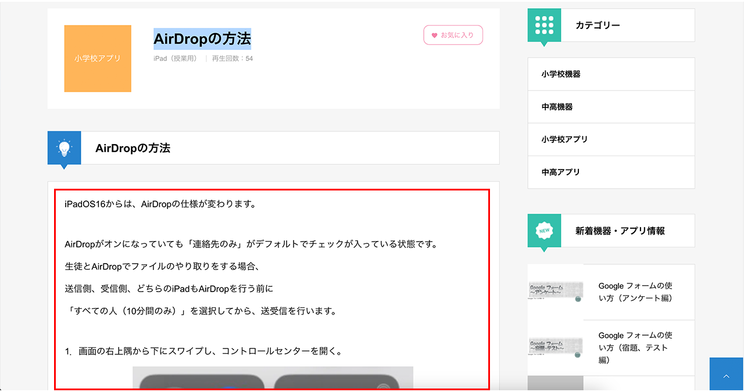
Task: Open Google フォームの使い方（宿題、テスト編）article
Action: 635,347
